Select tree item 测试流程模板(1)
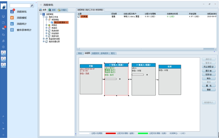This screenshot has width=219, height=138. pos(61,22)
